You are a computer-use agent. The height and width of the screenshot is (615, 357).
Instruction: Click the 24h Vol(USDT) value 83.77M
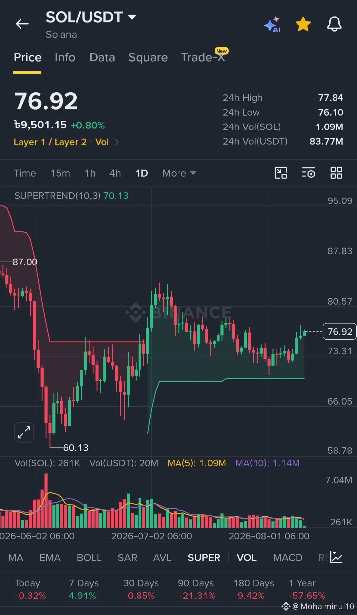pos(326,141)
